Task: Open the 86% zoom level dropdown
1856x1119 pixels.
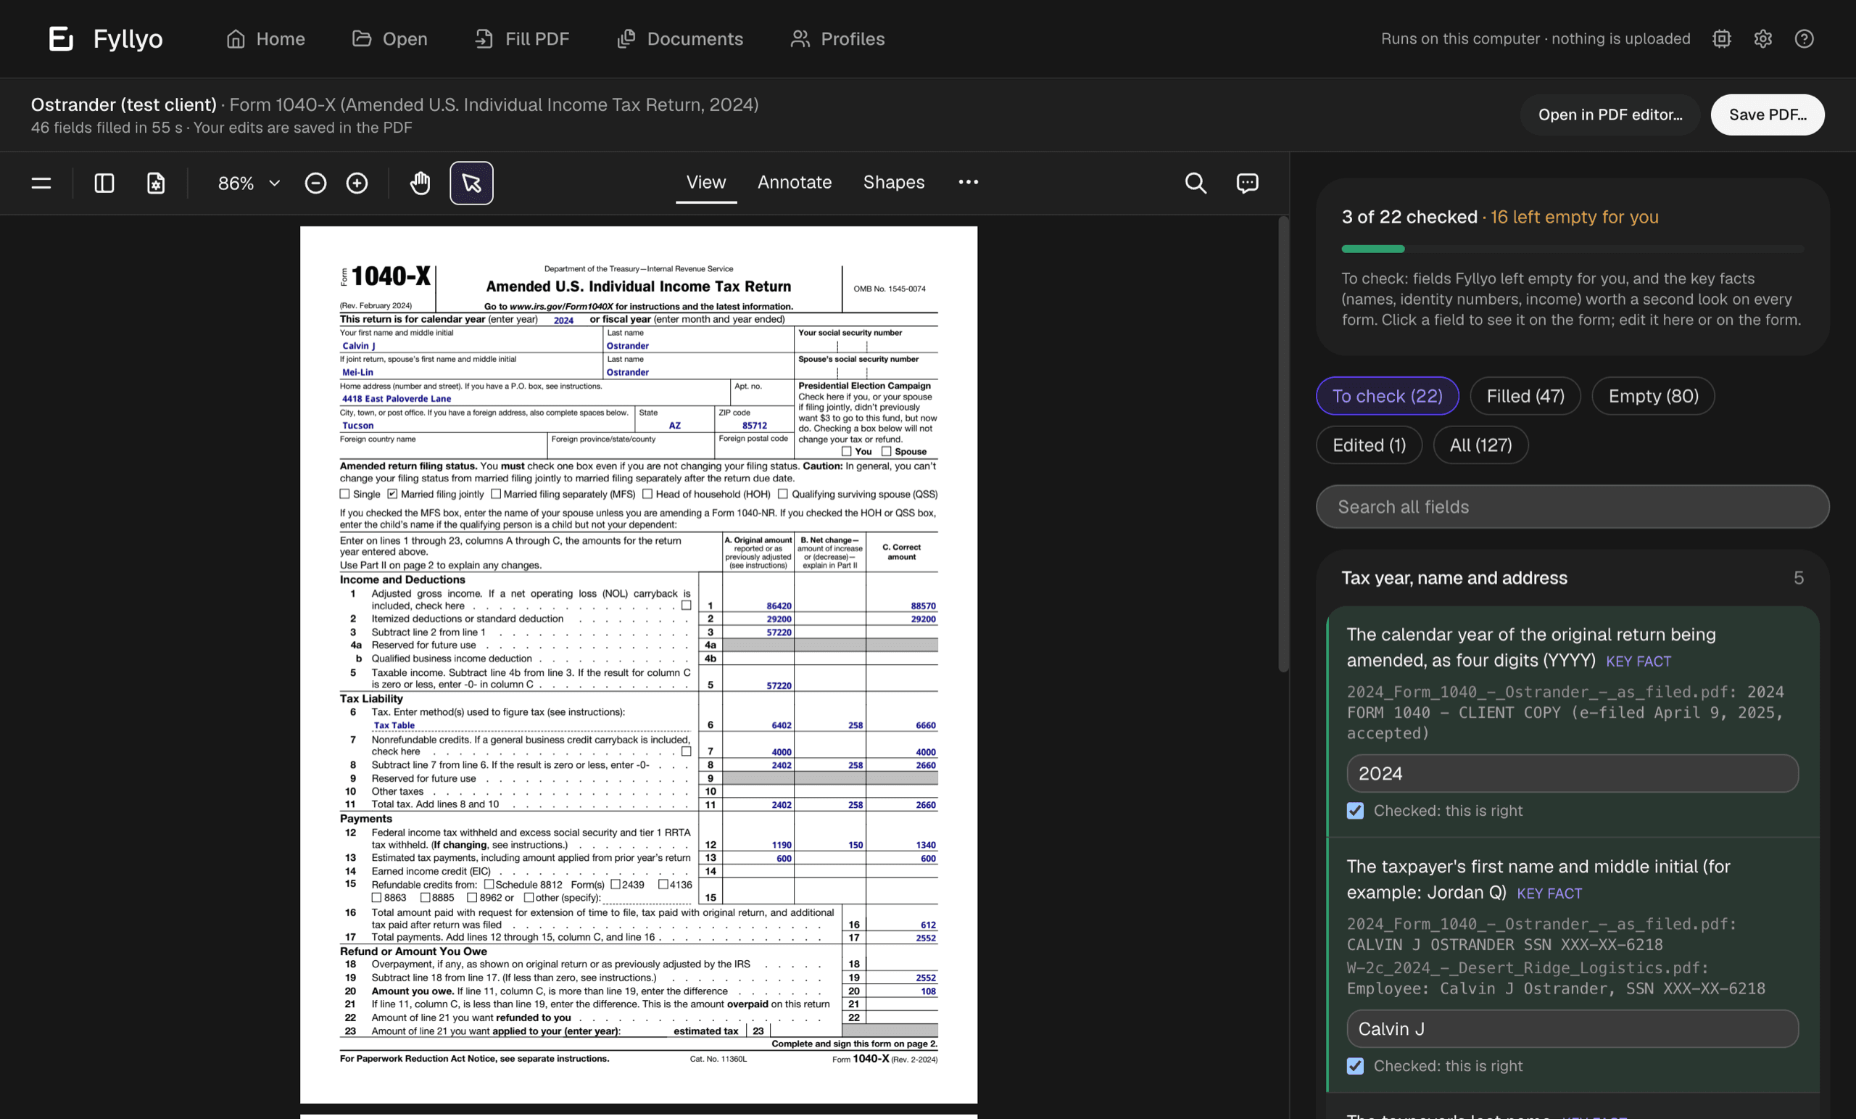Action: [249, 183]
